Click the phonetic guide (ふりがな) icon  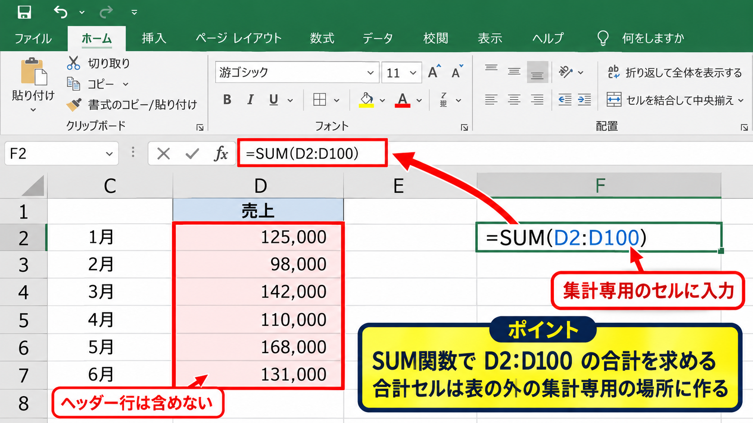pyautogui.click(x=444, y=100)
